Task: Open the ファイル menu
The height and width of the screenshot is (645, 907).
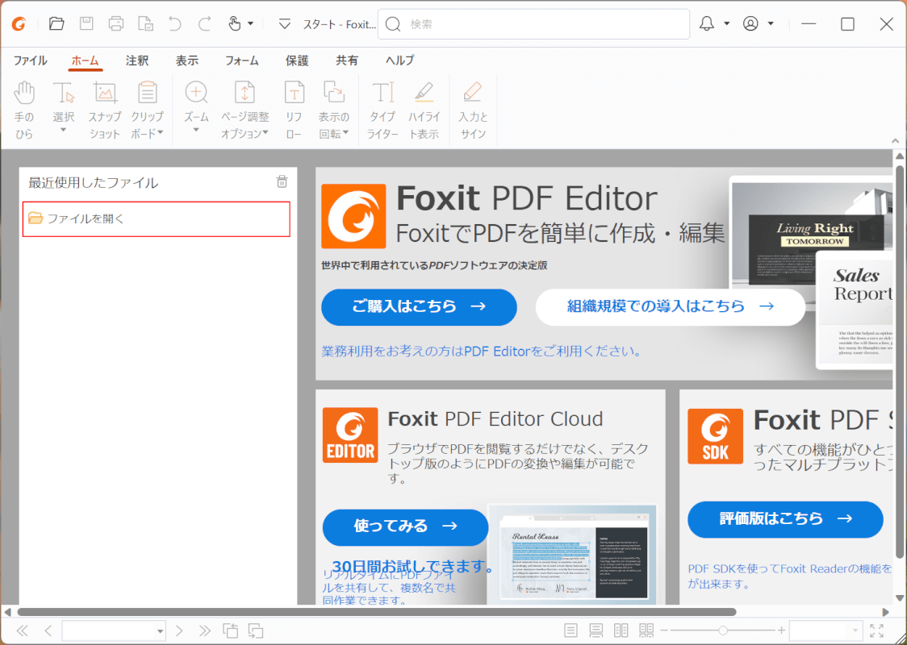Action: pos(31,60)
